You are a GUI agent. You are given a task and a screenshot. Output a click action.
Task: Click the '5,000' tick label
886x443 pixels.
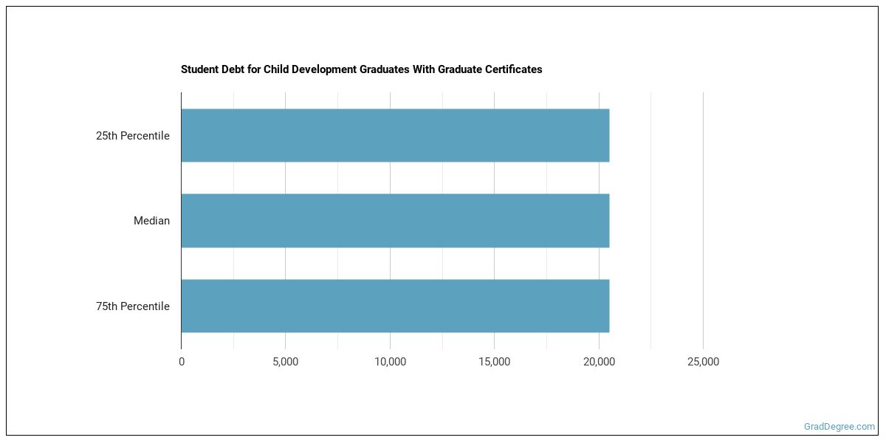tap(286, 362)
